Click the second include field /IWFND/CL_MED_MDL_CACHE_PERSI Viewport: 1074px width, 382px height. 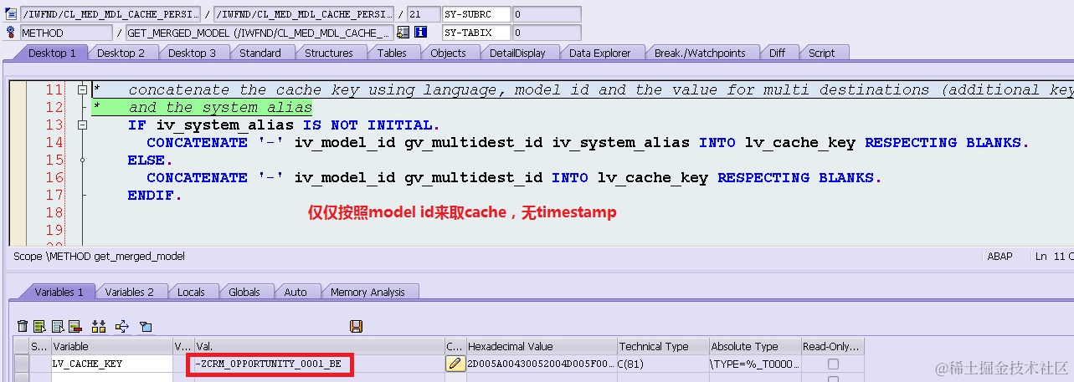303,14
